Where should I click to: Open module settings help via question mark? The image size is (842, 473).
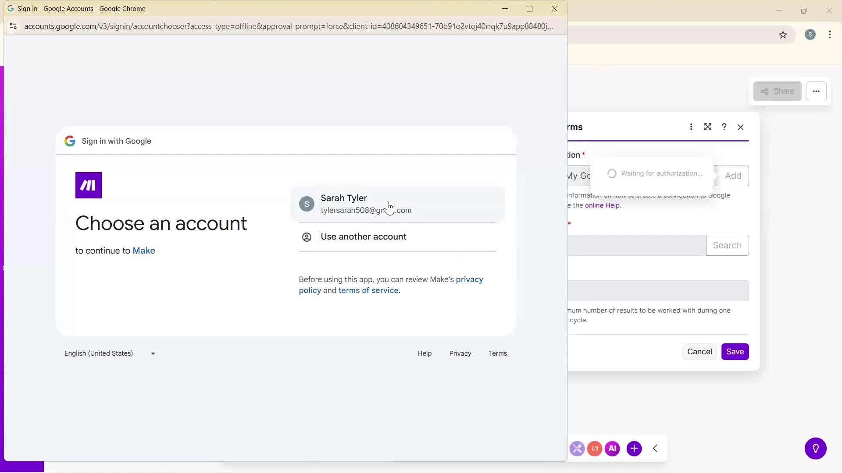click(724, 127)
